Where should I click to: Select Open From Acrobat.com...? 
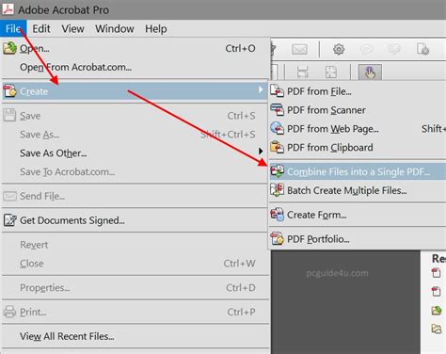135,67
